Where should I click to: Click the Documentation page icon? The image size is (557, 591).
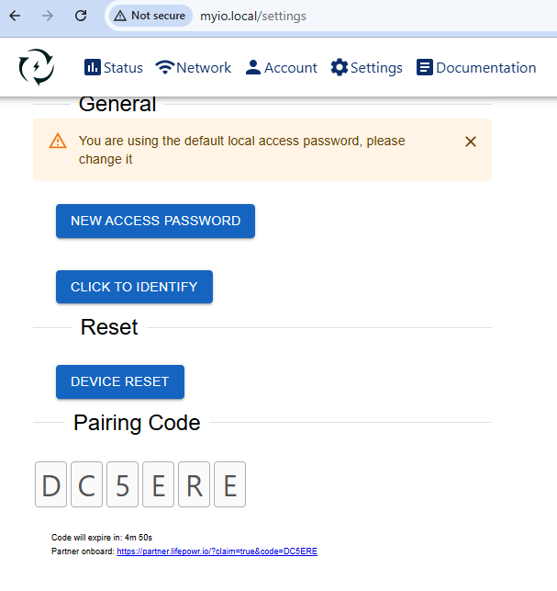point(425,67)
